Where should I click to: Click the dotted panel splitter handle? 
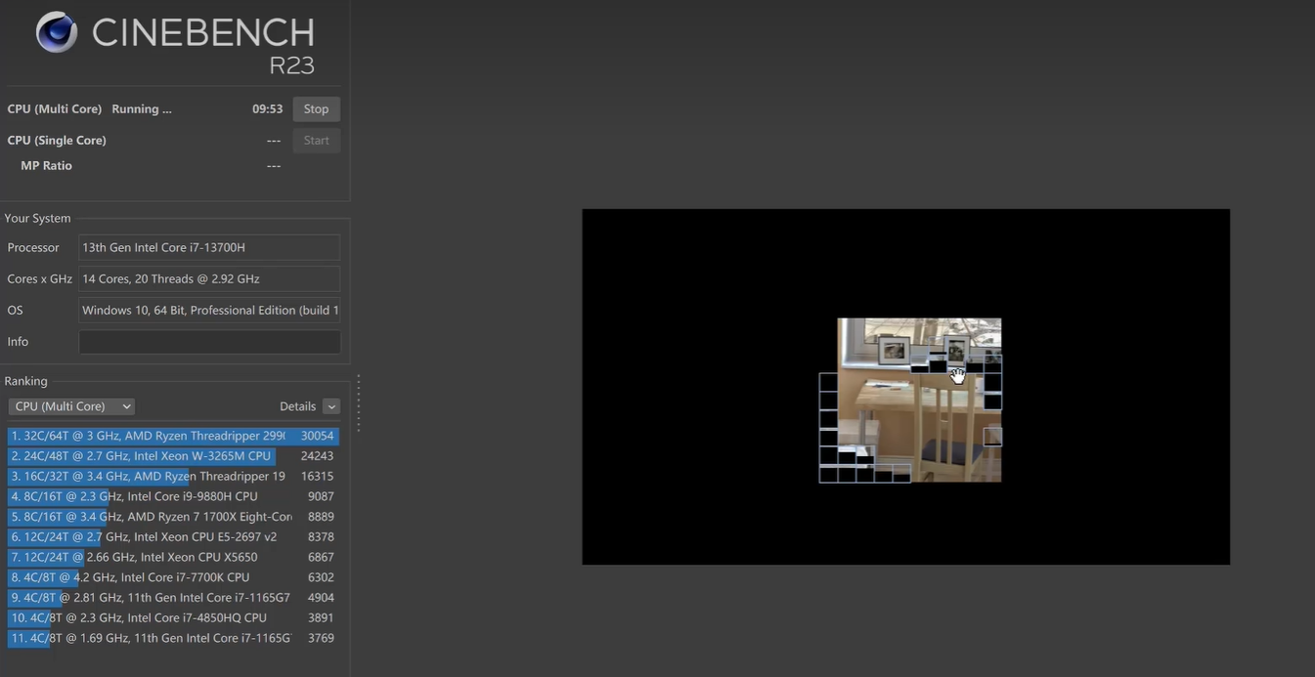pyautogui.click(x=359, y=402)
